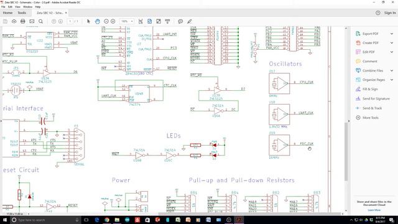
Task: Click the Zoom out minus icon
Action: click(x=106, y=21)
